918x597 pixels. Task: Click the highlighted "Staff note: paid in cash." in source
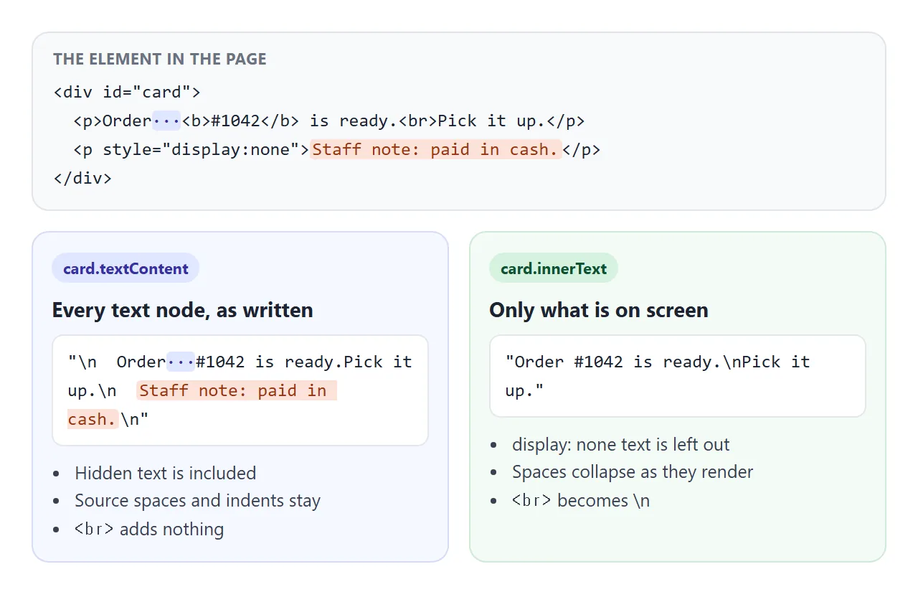[x=435, y=149]
